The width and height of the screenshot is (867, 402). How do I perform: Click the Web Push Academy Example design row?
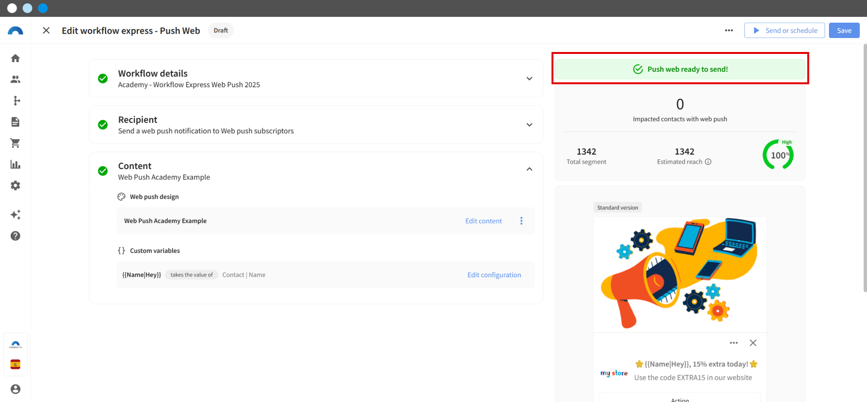click(326, 221)
